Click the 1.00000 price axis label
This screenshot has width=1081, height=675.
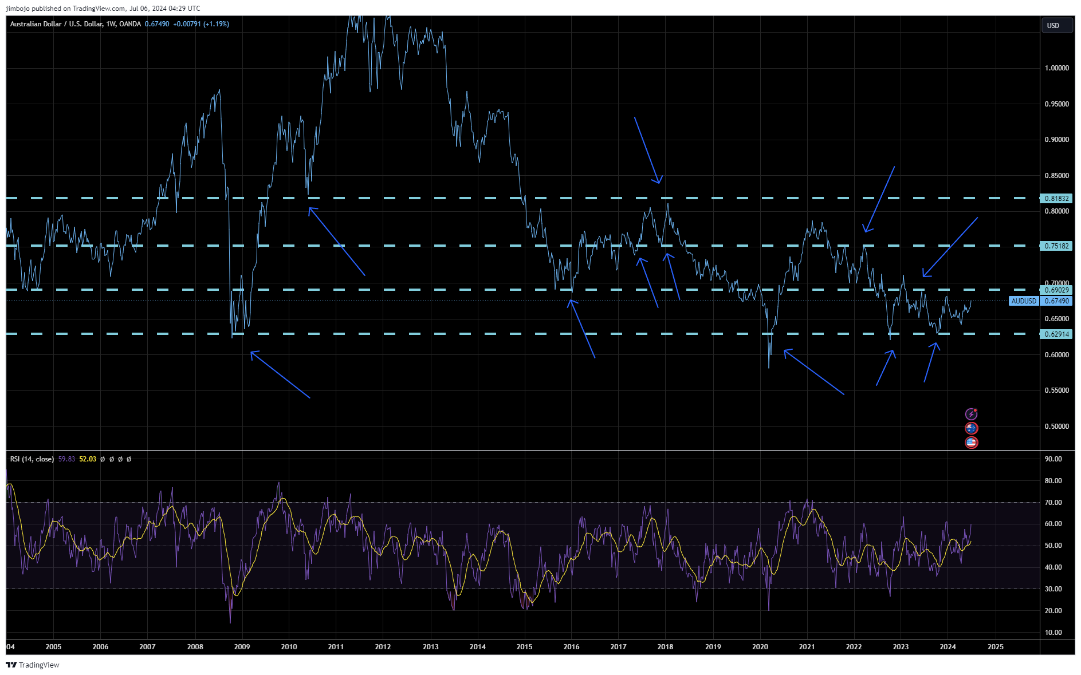(1056, 68)
